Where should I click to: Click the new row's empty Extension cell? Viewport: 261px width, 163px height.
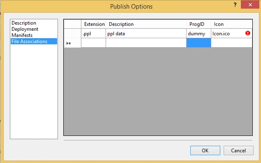[94, 43]
